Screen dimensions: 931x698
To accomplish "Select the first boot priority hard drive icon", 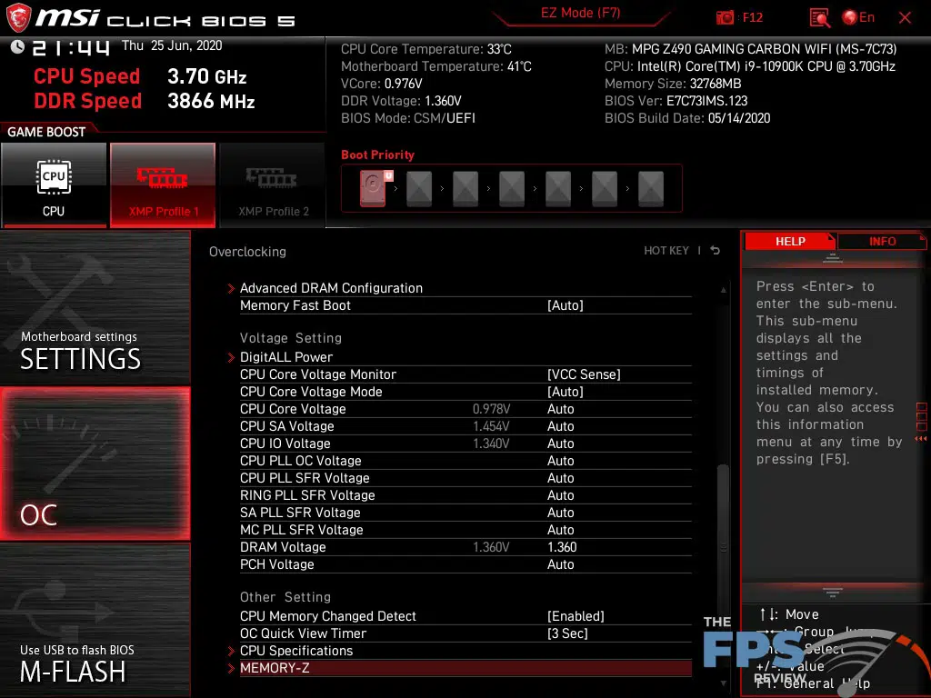I will pyautogui.click(x=374, y=188).
